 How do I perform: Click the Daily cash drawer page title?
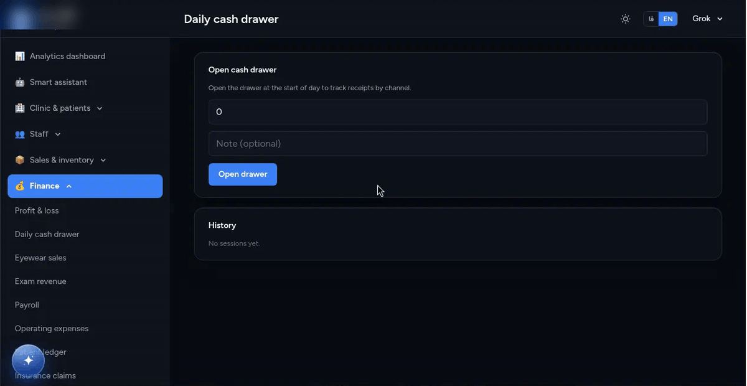coord(231,19)
